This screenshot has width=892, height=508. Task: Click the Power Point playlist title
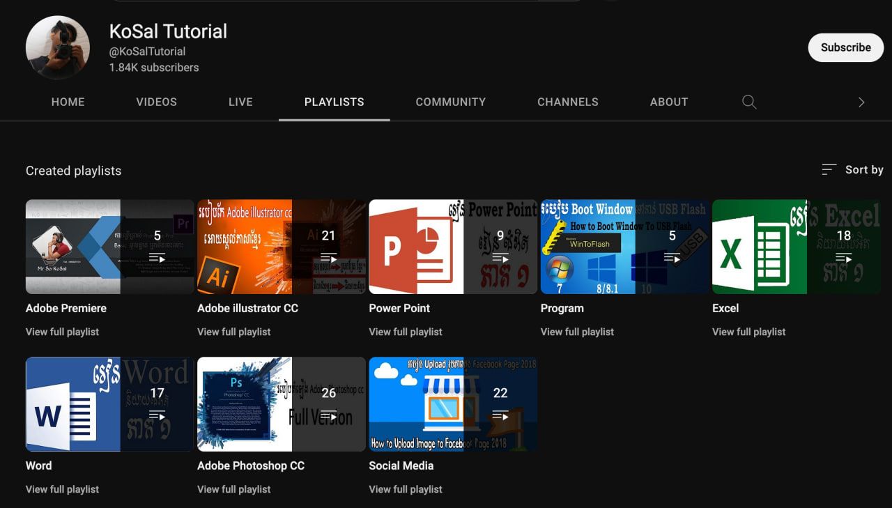[399, 308]
